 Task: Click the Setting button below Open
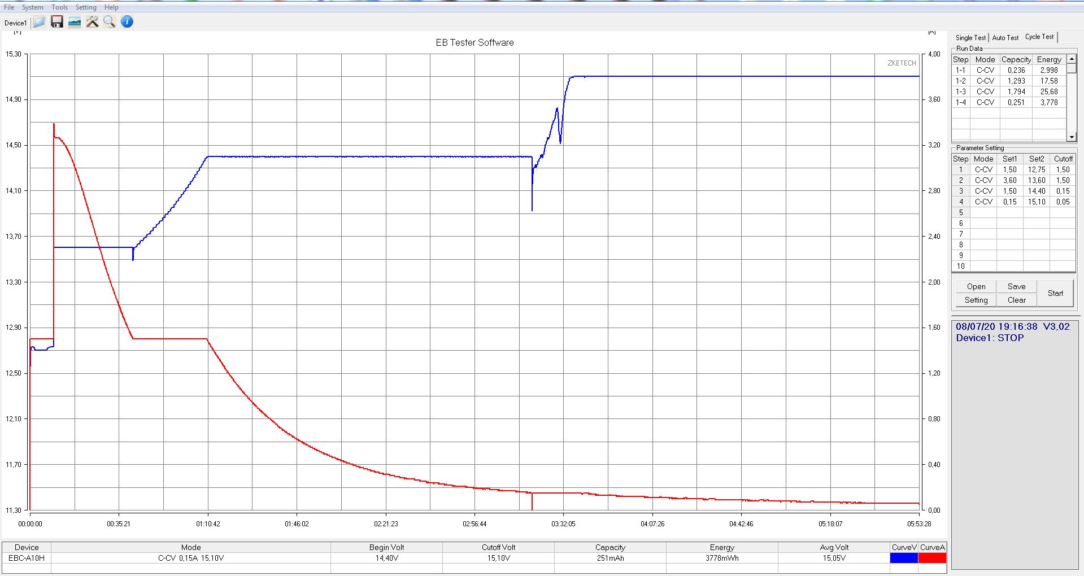click(x=976, y=300)
